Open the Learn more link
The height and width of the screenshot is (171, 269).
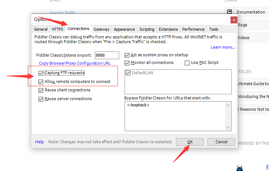tap(223, 47)
